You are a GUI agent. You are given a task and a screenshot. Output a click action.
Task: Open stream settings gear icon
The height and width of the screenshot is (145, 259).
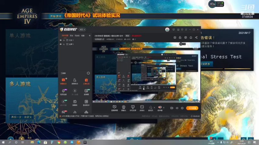point(182,108)
